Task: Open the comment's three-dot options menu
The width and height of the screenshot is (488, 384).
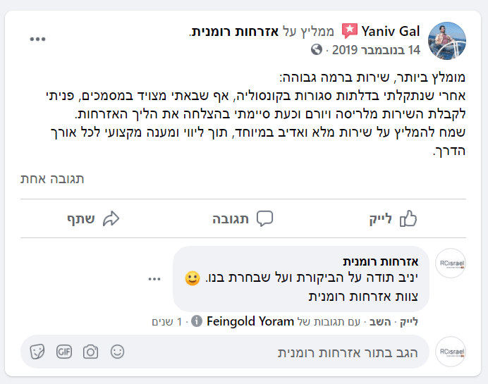Action: [x=154, y=279]
